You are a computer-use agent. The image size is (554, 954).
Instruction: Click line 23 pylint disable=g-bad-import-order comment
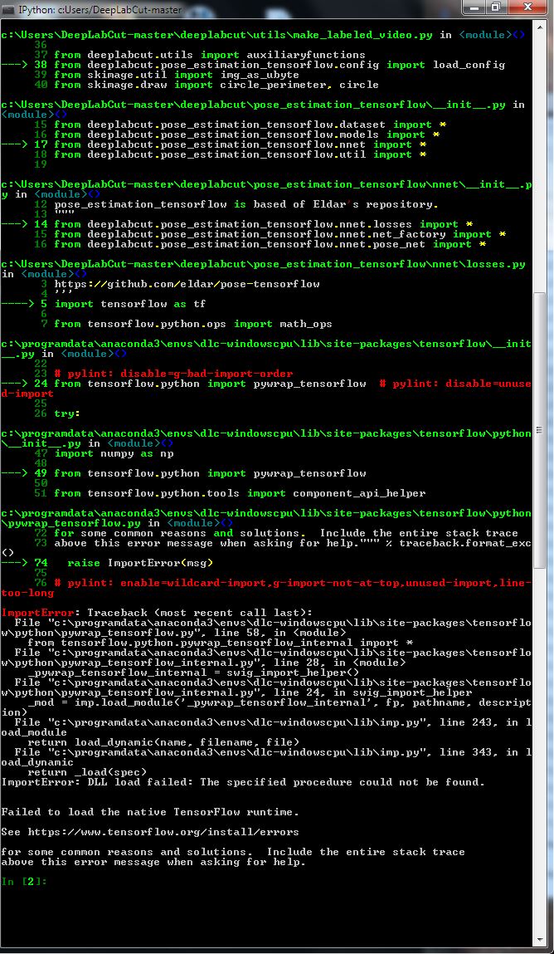[x=163, y=374]
